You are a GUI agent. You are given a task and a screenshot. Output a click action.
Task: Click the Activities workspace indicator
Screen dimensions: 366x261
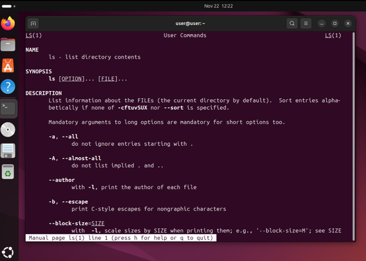(8, 6)
